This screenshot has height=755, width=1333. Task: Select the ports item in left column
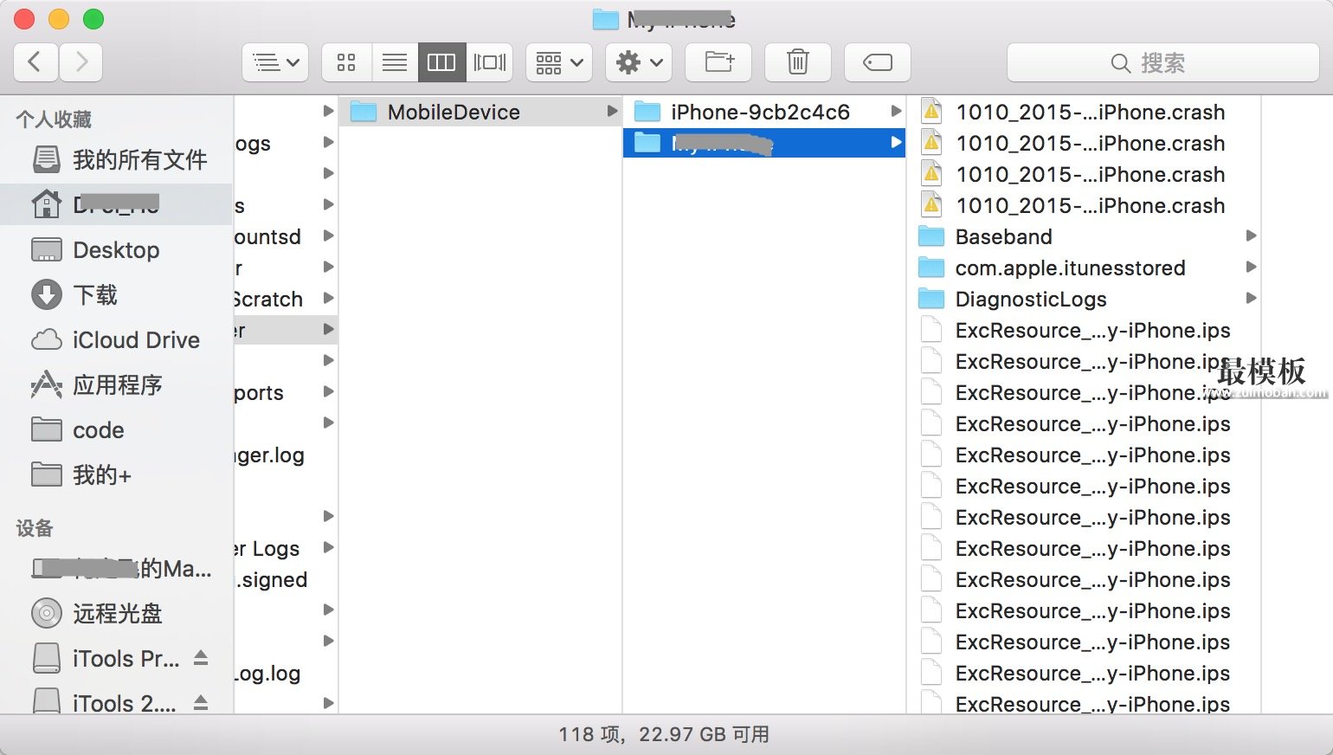pos(285,392)
